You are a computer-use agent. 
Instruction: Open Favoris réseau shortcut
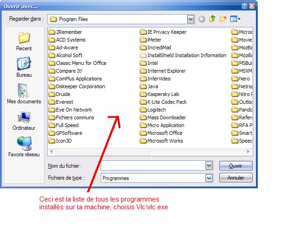pos(24,147)
